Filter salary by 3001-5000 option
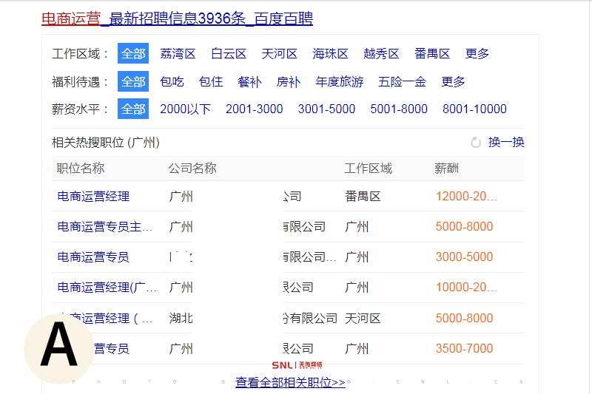 coord(326,109)
